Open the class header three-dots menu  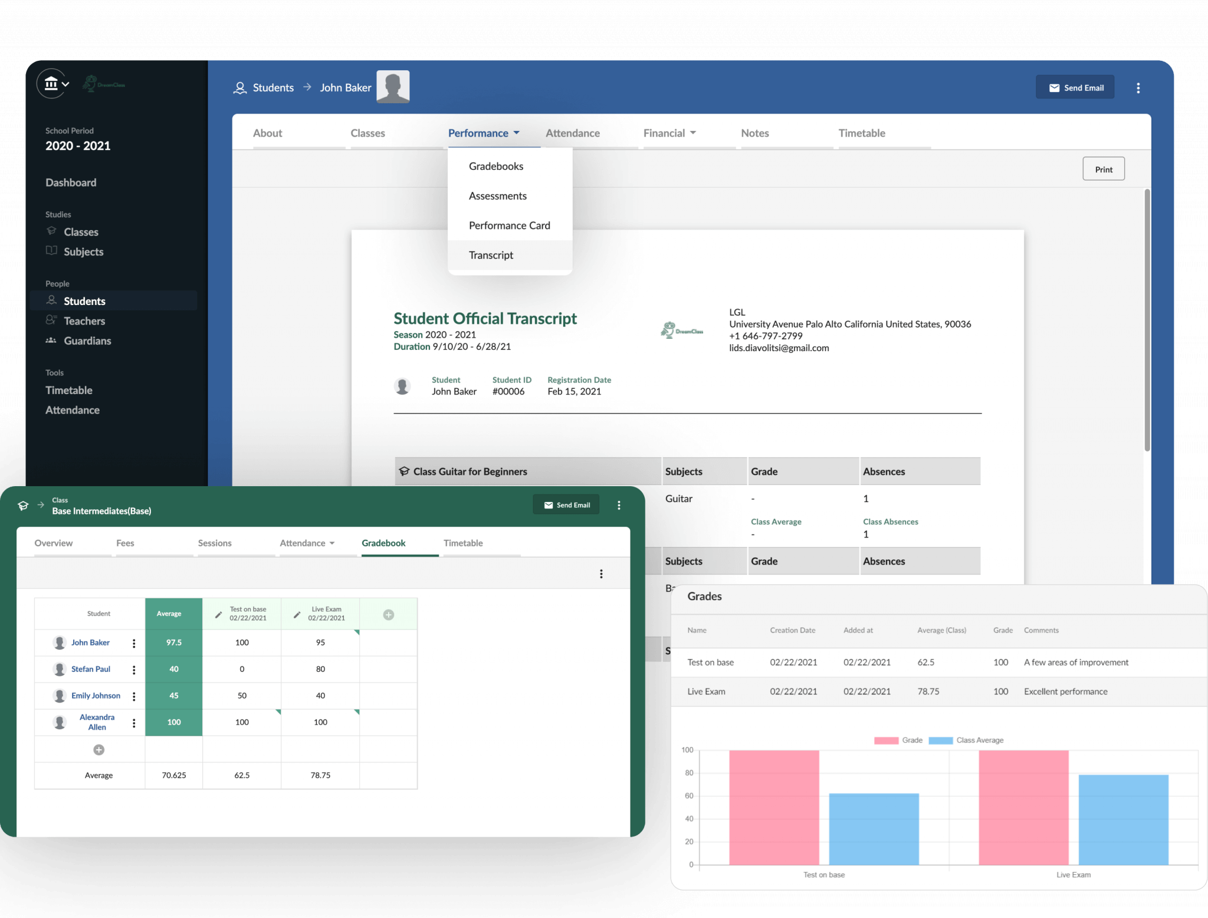[x=619, y=505]
